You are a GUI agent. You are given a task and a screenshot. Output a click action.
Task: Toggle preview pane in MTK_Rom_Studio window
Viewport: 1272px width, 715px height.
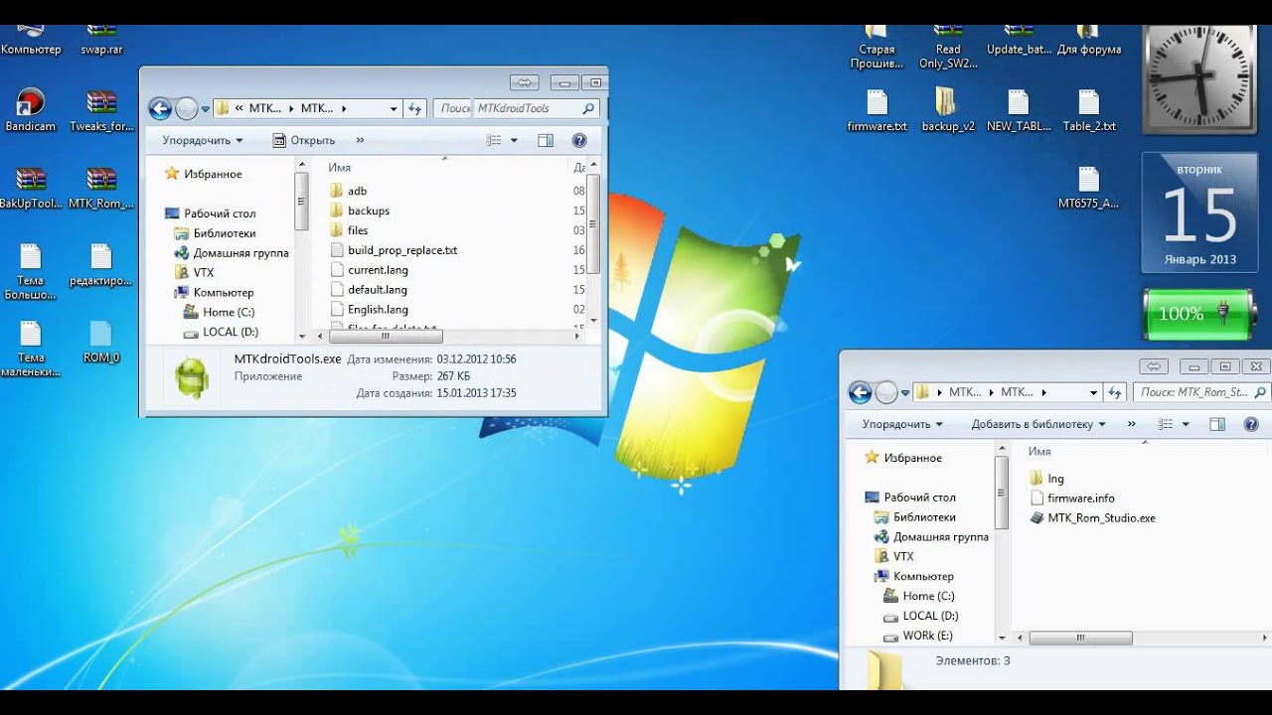1217,424
